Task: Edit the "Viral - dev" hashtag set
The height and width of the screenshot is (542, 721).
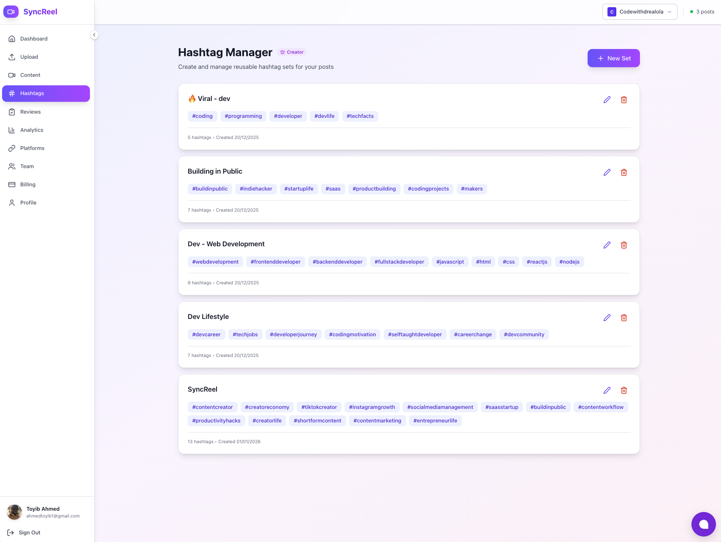Action: tap(607, 100)
